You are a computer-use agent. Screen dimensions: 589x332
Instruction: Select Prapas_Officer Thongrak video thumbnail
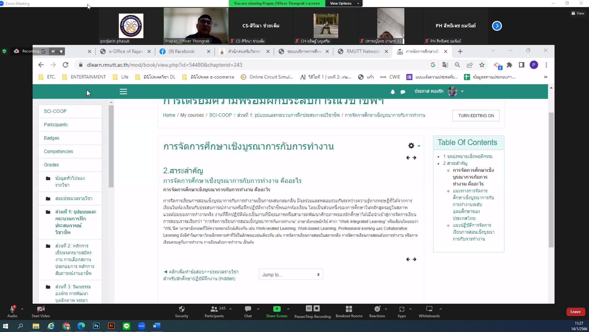196,26
